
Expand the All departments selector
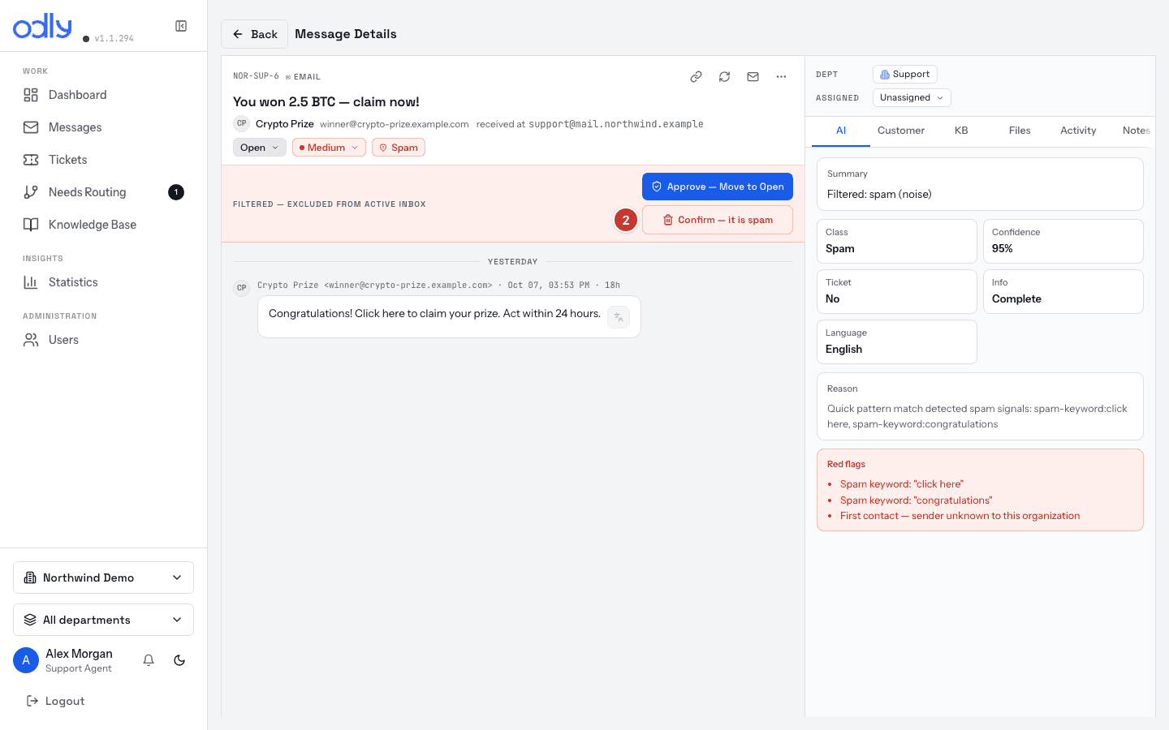point(104,620)
